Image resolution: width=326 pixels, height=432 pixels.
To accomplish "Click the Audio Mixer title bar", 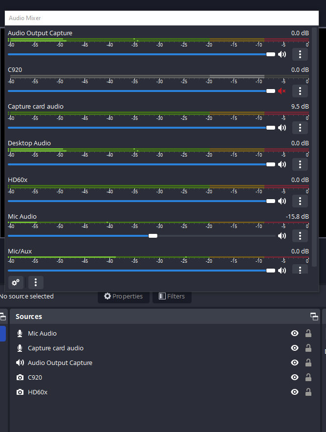I will [x=162, y=18].
